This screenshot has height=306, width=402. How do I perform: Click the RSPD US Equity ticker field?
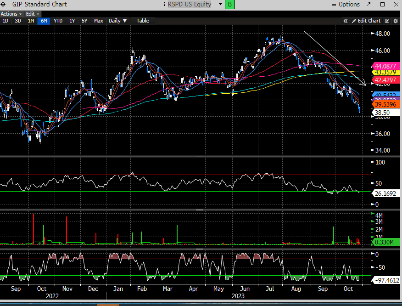[x=190, y=4]
